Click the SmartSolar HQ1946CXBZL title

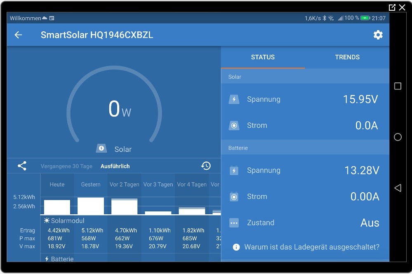click(97, 35)
